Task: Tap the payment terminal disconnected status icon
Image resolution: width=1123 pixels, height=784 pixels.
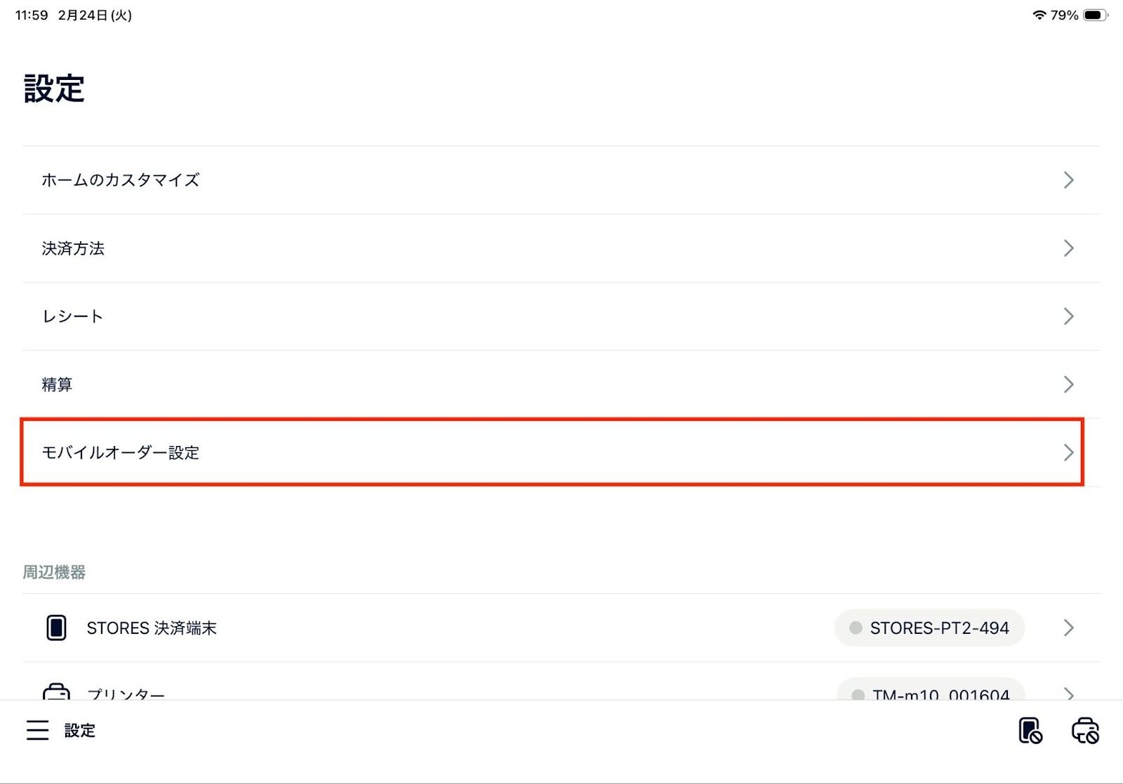Action: pyautogui.click(x=1030, y=731)
